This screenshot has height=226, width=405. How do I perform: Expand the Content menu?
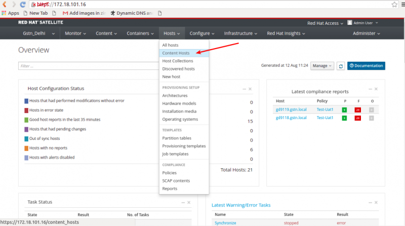106,33
